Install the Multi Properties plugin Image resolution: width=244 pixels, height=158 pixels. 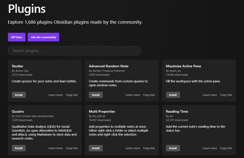click(x=96, y=148)
